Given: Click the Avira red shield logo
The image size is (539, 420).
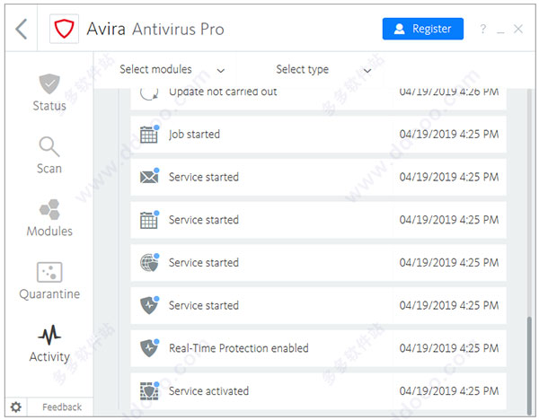Looking at the screenshot, I should (65, 29).
